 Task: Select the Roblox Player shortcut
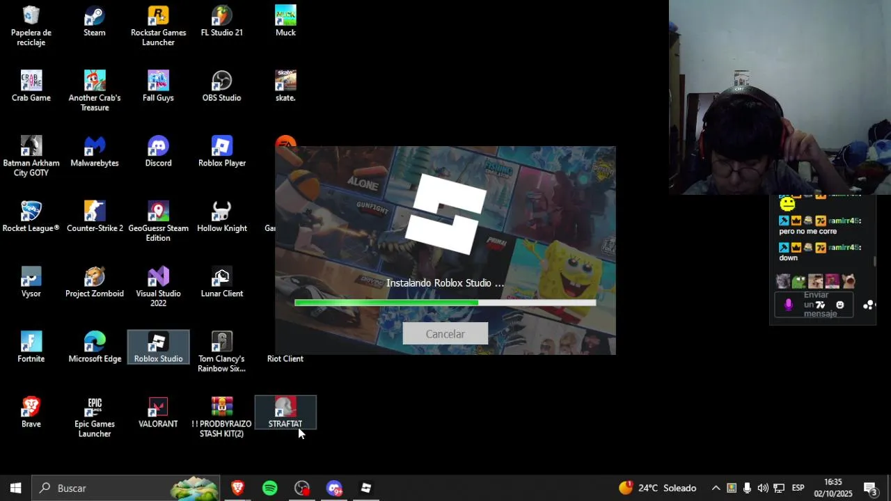[221, 152]
